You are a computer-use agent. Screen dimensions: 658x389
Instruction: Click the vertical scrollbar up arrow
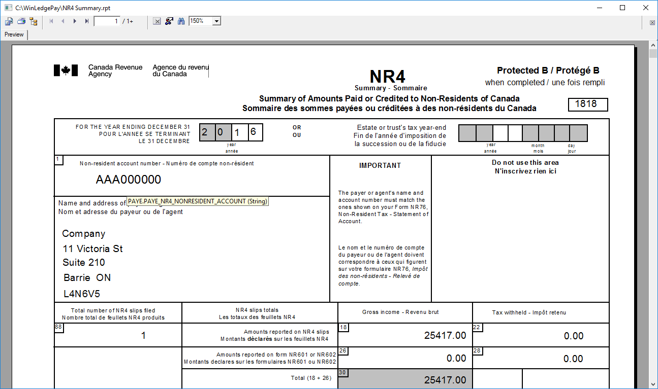[x=653, y=46]
